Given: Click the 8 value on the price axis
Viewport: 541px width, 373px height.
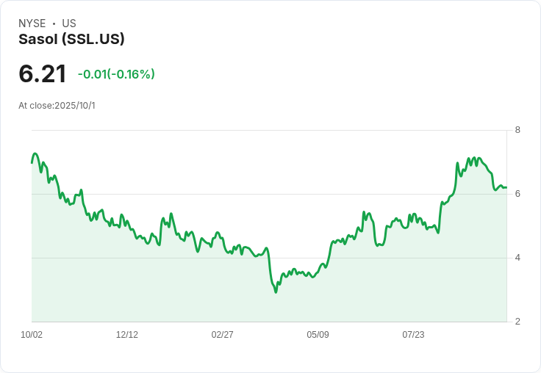Looking at the screenshot, I should tap(517, 130).
